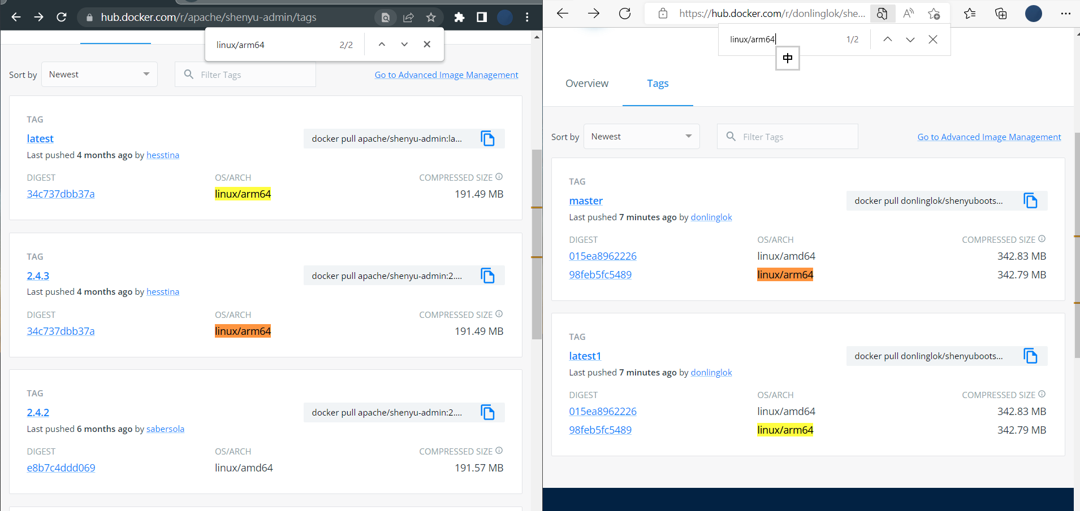
Task: Open the Chrome profile avatar
Action: point(504,18)
